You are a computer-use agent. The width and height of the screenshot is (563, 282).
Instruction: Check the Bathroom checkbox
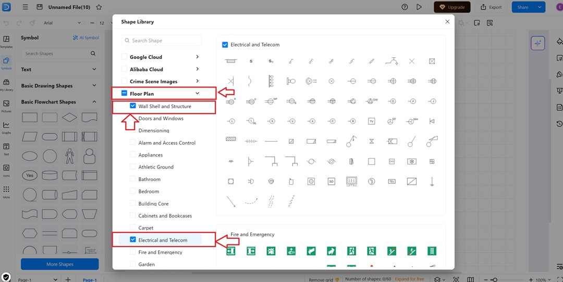(x=133, y=179)
